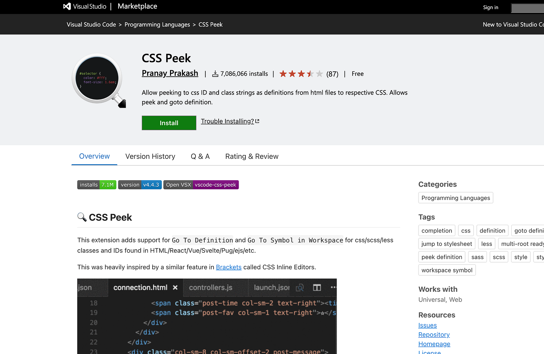Click the style tag
The image size is (544, 354).
coord(521,257)
